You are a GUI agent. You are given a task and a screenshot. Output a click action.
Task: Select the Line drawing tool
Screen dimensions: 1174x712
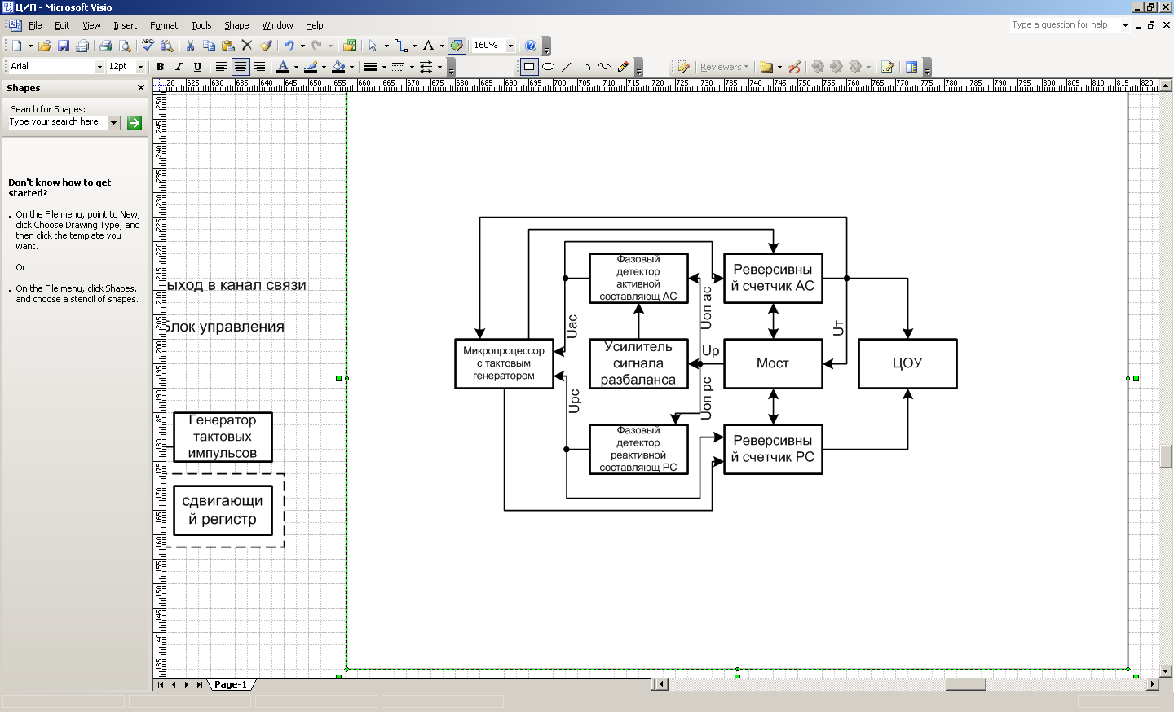pyautogui.click(x=567, y=67)
